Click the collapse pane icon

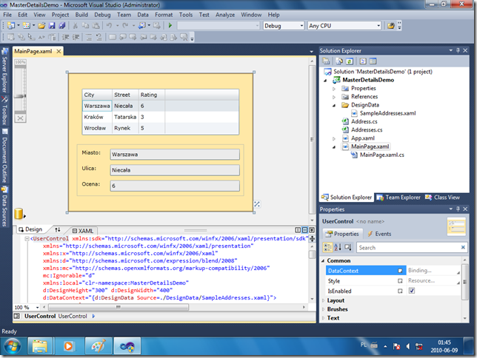(x=312, y=230)
